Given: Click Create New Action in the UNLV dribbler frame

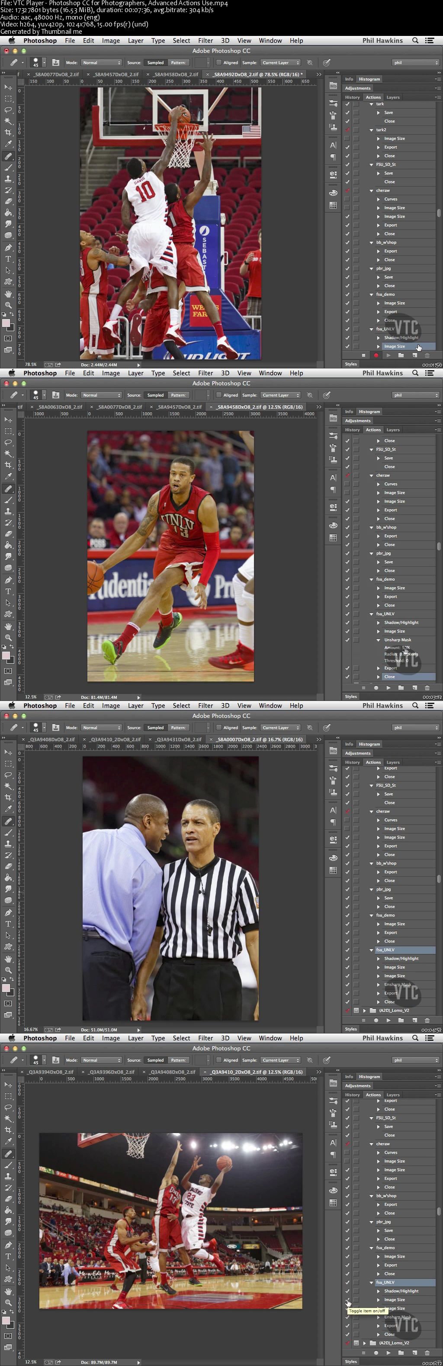Looking at the screenshot, I should point(414,688).
